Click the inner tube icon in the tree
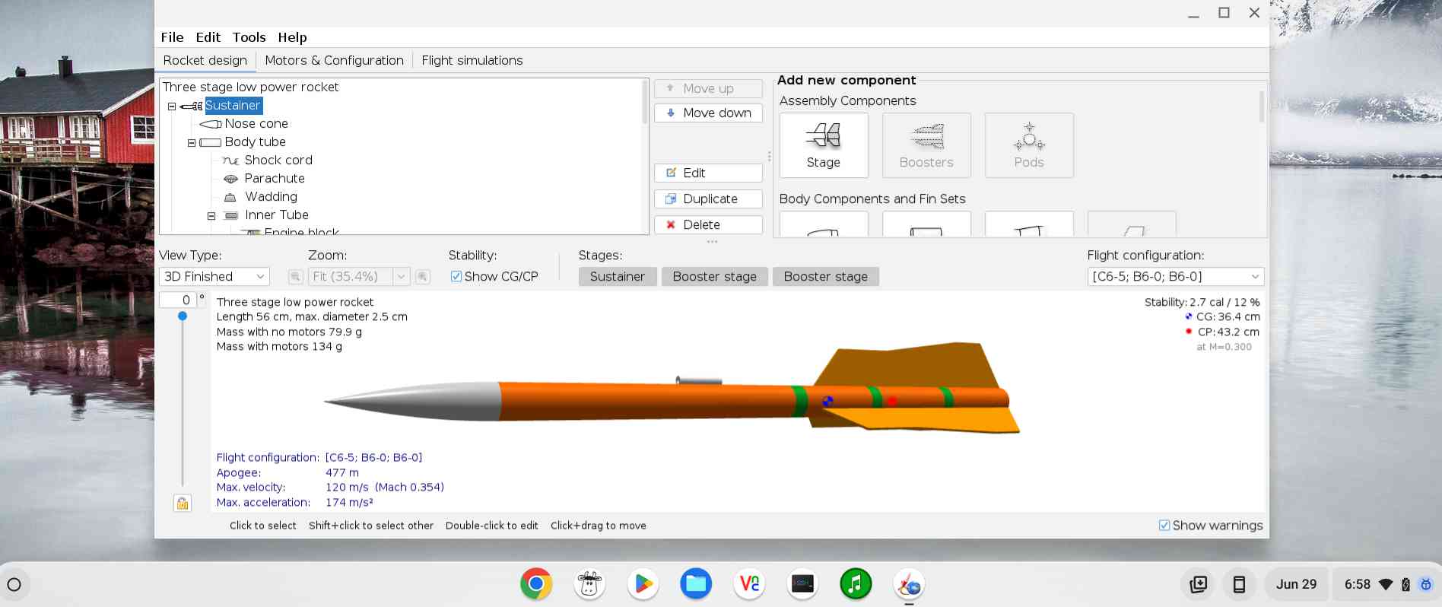 (x=231, y=215)
